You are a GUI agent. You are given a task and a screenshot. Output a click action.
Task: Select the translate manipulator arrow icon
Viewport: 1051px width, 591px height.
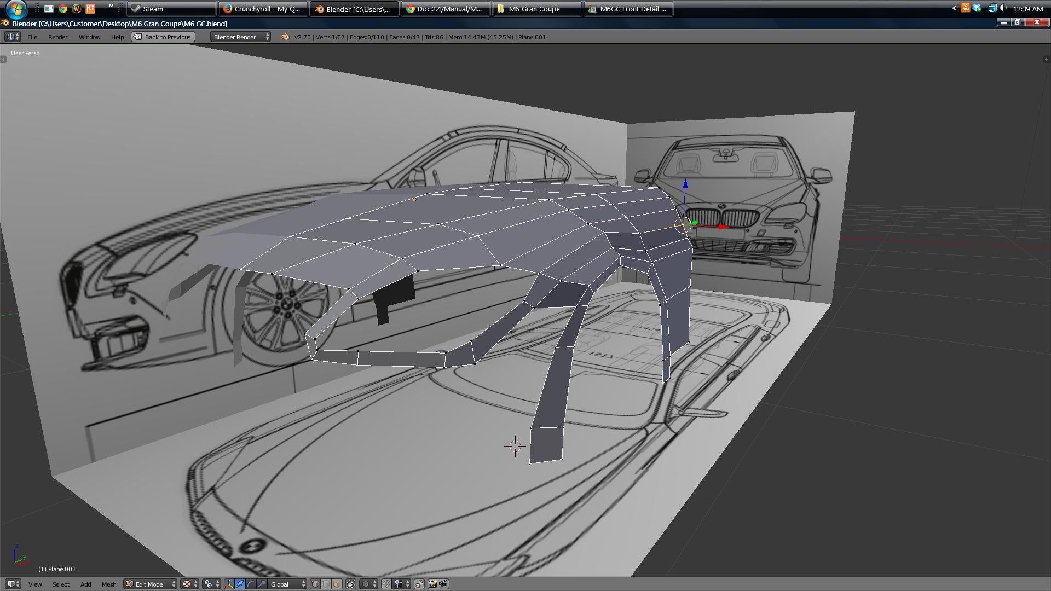240,584
